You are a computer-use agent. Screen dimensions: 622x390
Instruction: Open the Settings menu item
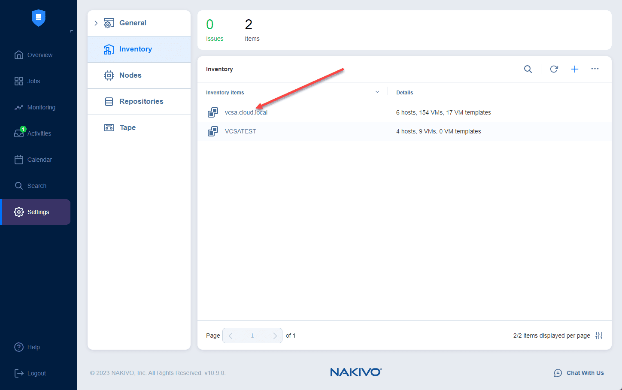(36, 212)
